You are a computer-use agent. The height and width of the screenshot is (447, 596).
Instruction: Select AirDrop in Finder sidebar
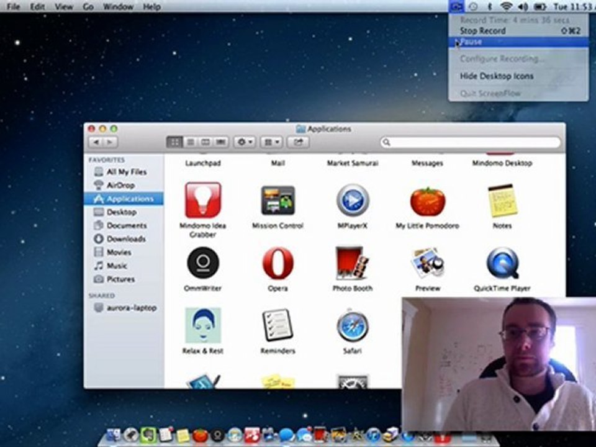pyautogui.click(x=124, y=185)
